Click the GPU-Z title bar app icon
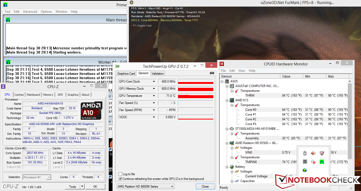This screenshot has width=361, height=191. click(118, 66)
